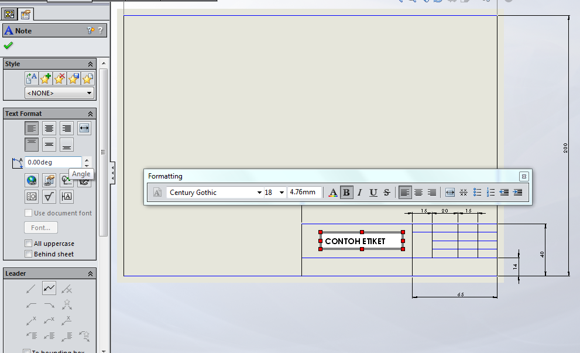Enable the bulleted list formatting

pyautogui.click(x=477, y=192)
